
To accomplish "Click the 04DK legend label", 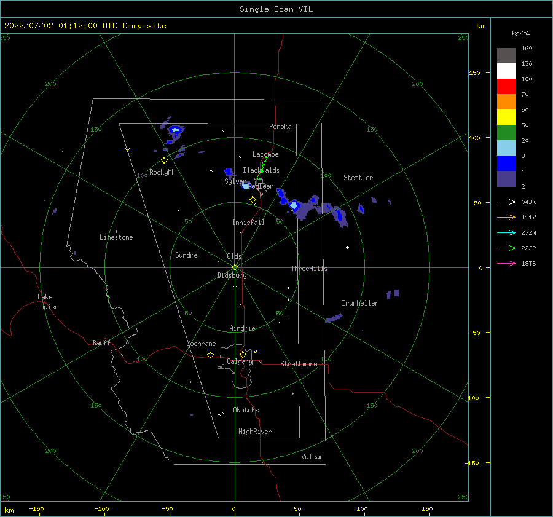I will [528, 202].
